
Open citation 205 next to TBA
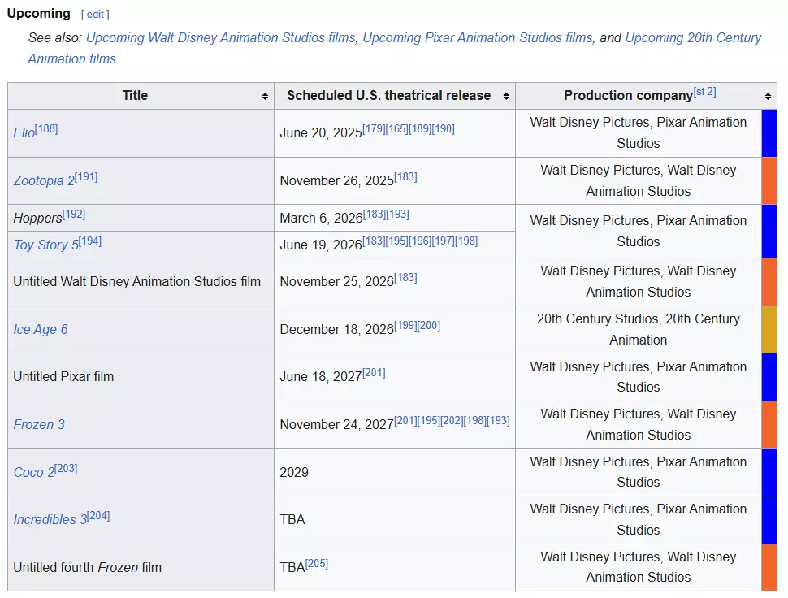[x=317, y=563]
